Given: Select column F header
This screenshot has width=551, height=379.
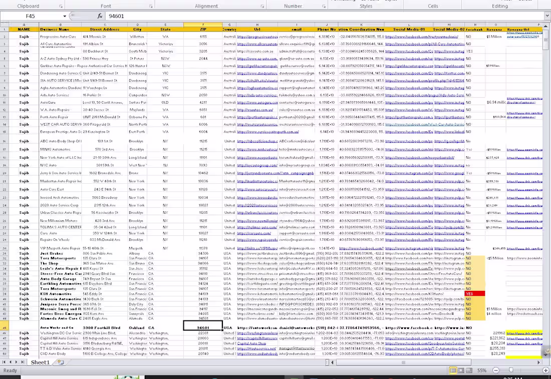Looking at the screenshot, I should tap(203, 25).
